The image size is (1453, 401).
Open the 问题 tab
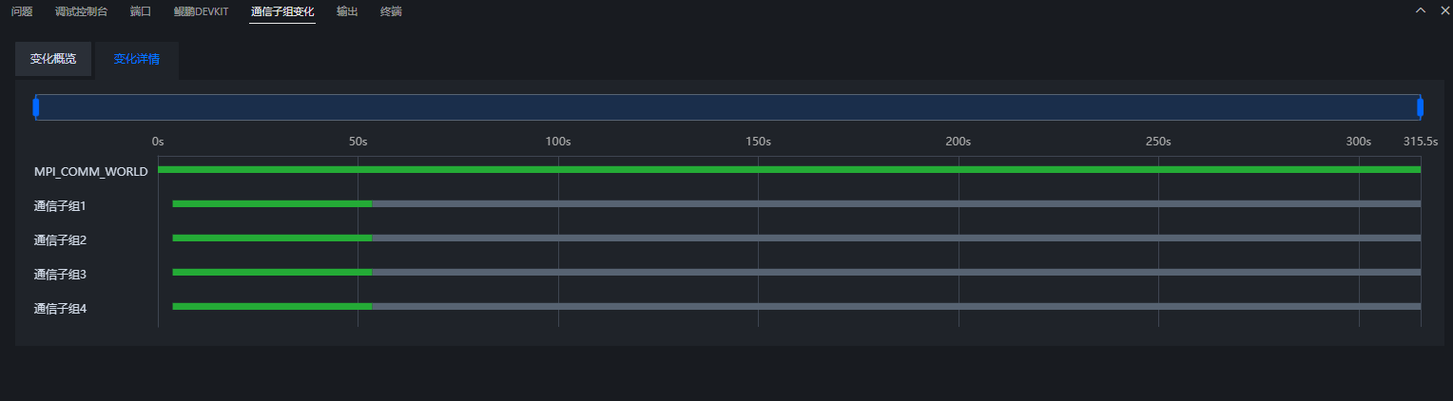click(22, 11)
